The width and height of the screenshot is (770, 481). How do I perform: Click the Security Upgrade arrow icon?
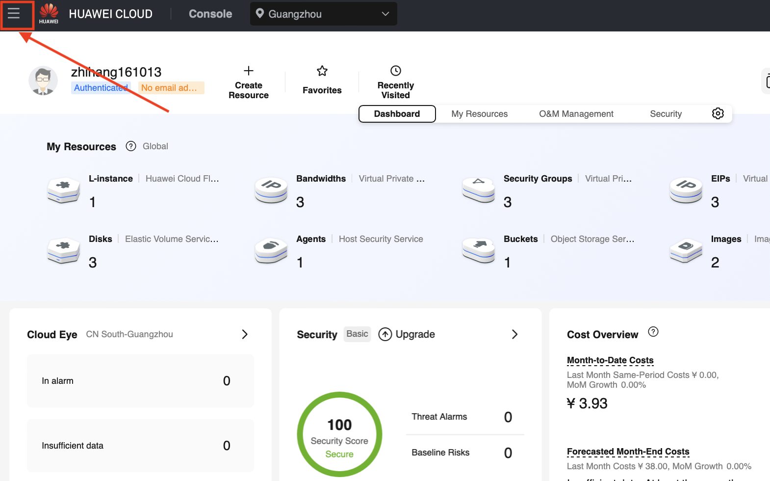tap(385, 334)
